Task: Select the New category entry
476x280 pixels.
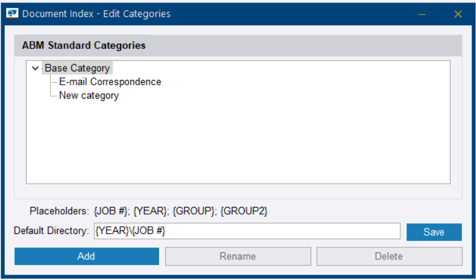Action: point(88,96)
